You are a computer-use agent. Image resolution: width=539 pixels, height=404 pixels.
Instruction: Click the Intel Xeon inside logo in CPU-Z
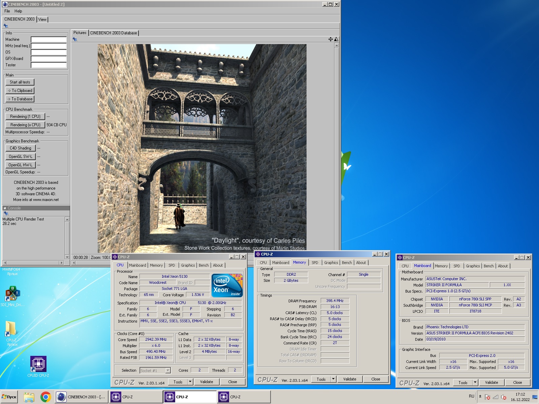(x=227, y=285)
